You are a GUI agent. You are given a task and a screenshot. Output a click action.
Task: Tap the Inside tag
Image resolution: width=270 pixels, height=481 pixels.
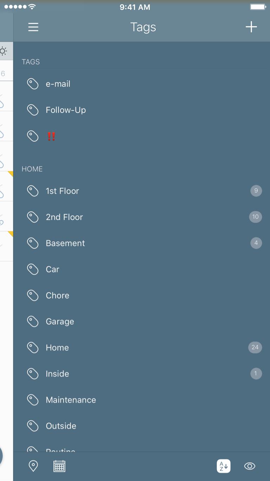click(x=142, y=374)
